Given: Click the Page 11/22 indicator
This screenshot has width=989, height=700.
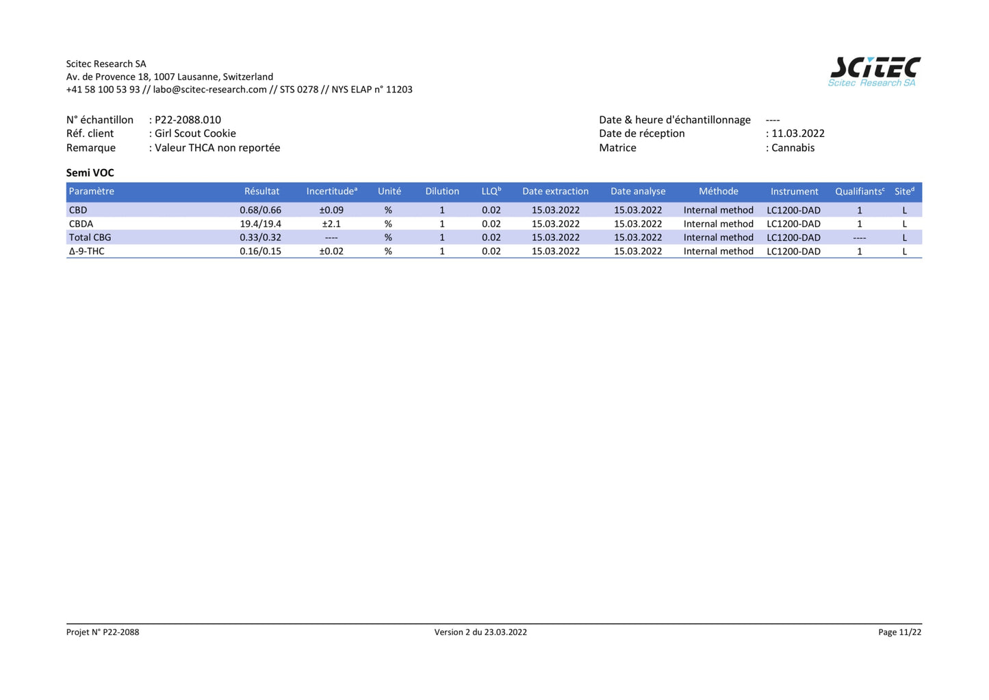Looking at the screenshot, I should 899,632.
